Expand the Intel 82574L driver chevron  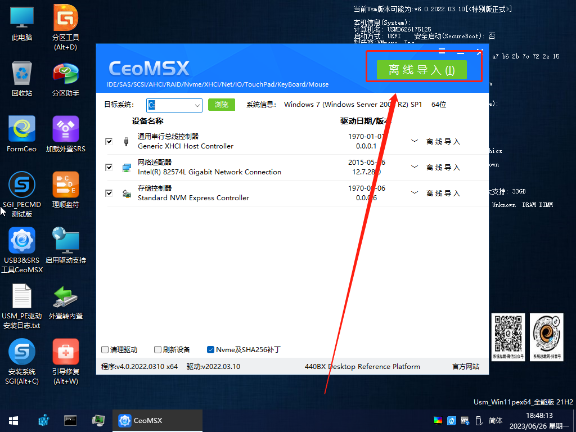415,166
